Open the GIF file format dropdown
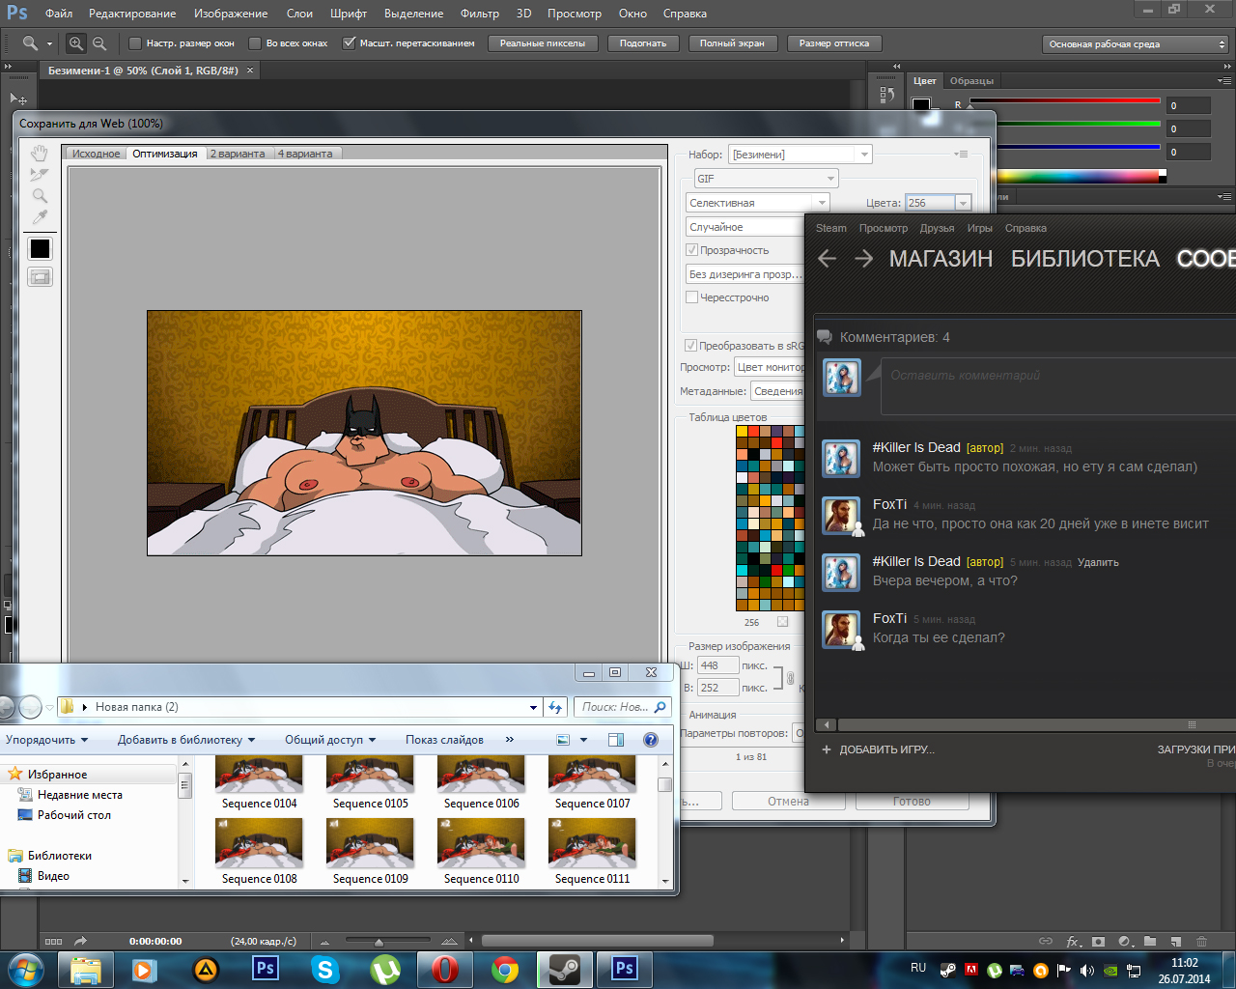Screen dimensions: 1236x989 (x=767, y=179)
